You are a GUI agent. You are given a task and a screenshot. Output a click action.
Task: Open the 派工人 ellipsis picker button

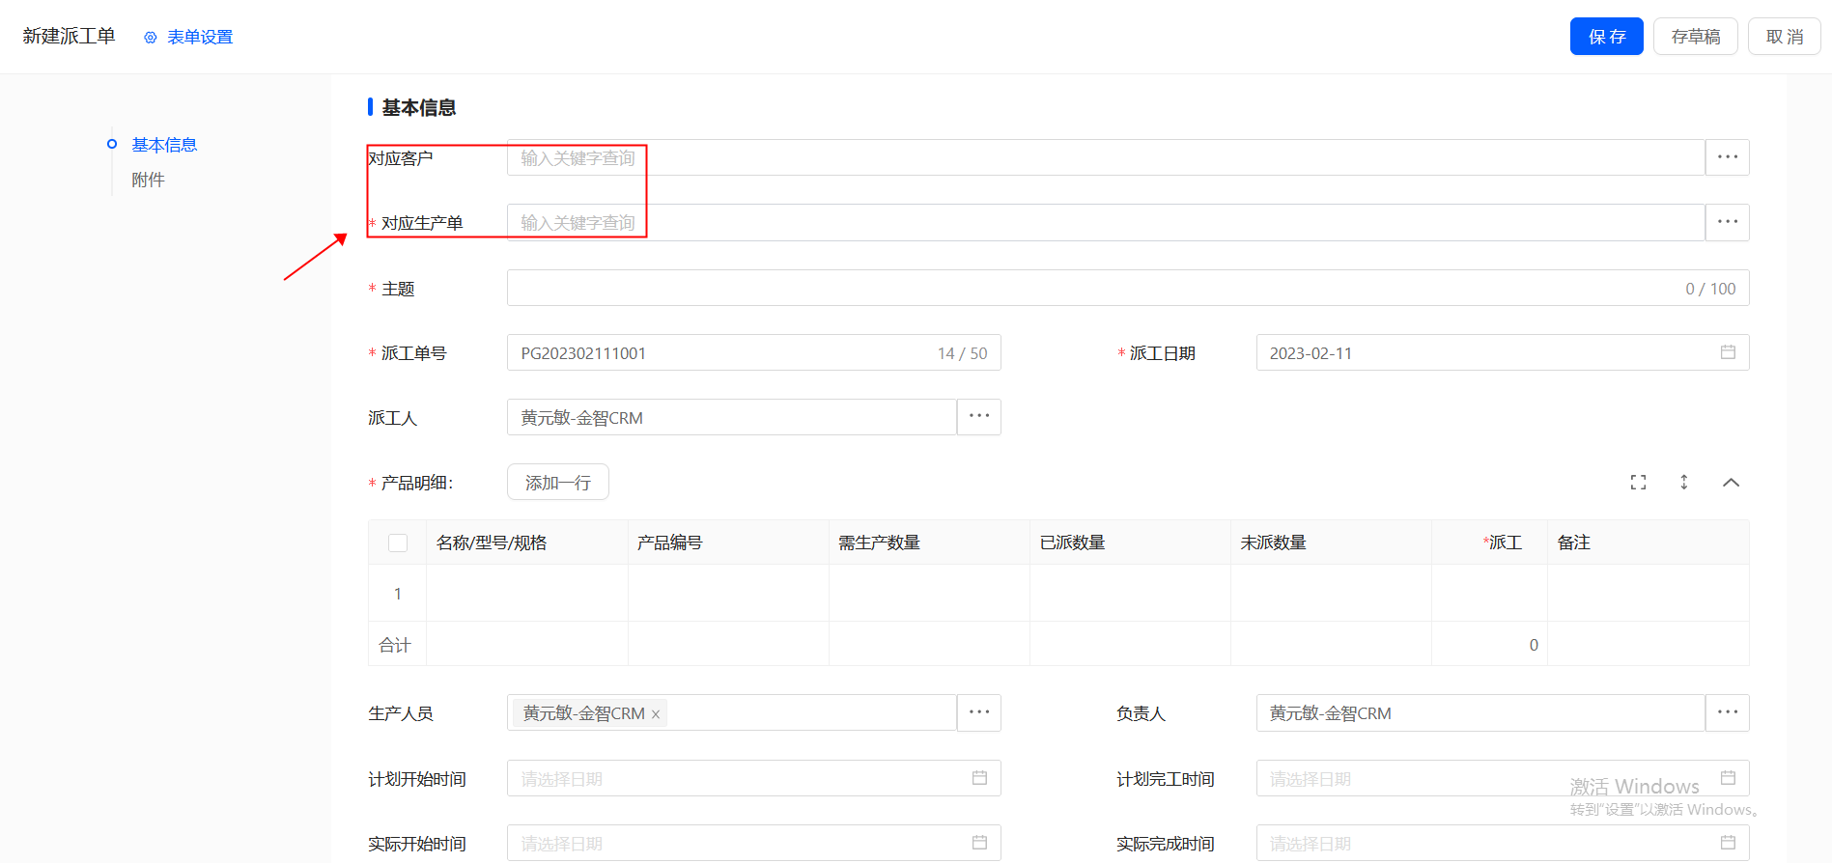[x=979, y=417]
